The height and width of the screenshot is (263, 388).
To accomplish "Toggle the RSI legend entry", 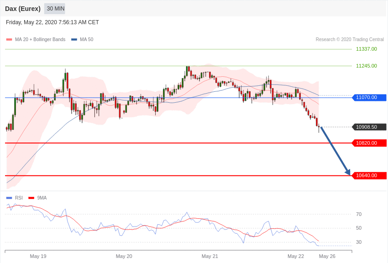I will pos(14,198).
